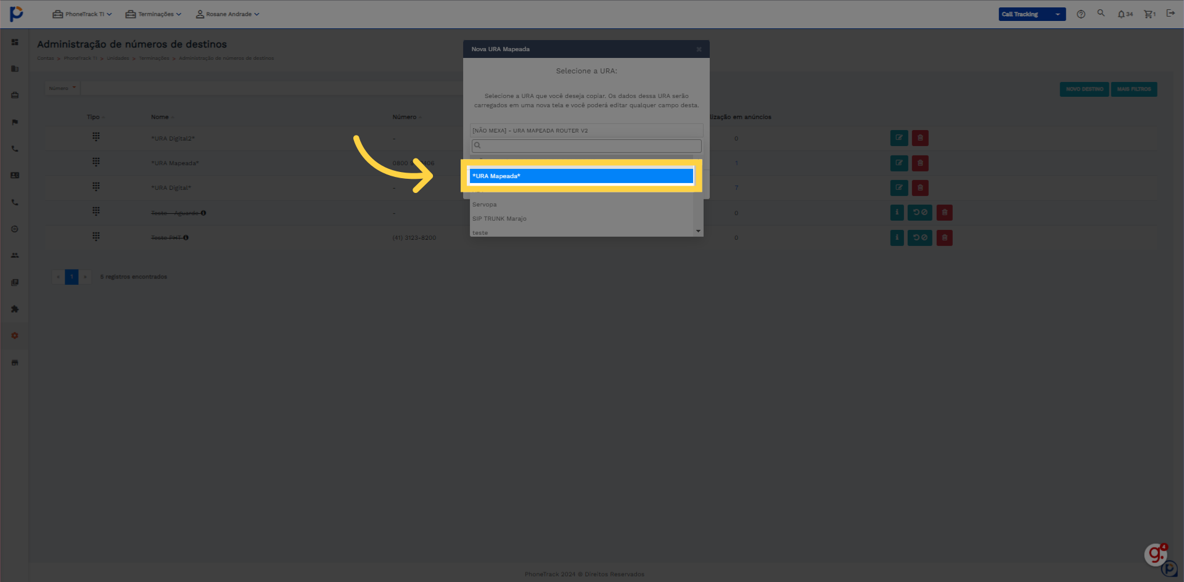Open the top bar search magnifier

[x=1101, y=13]
